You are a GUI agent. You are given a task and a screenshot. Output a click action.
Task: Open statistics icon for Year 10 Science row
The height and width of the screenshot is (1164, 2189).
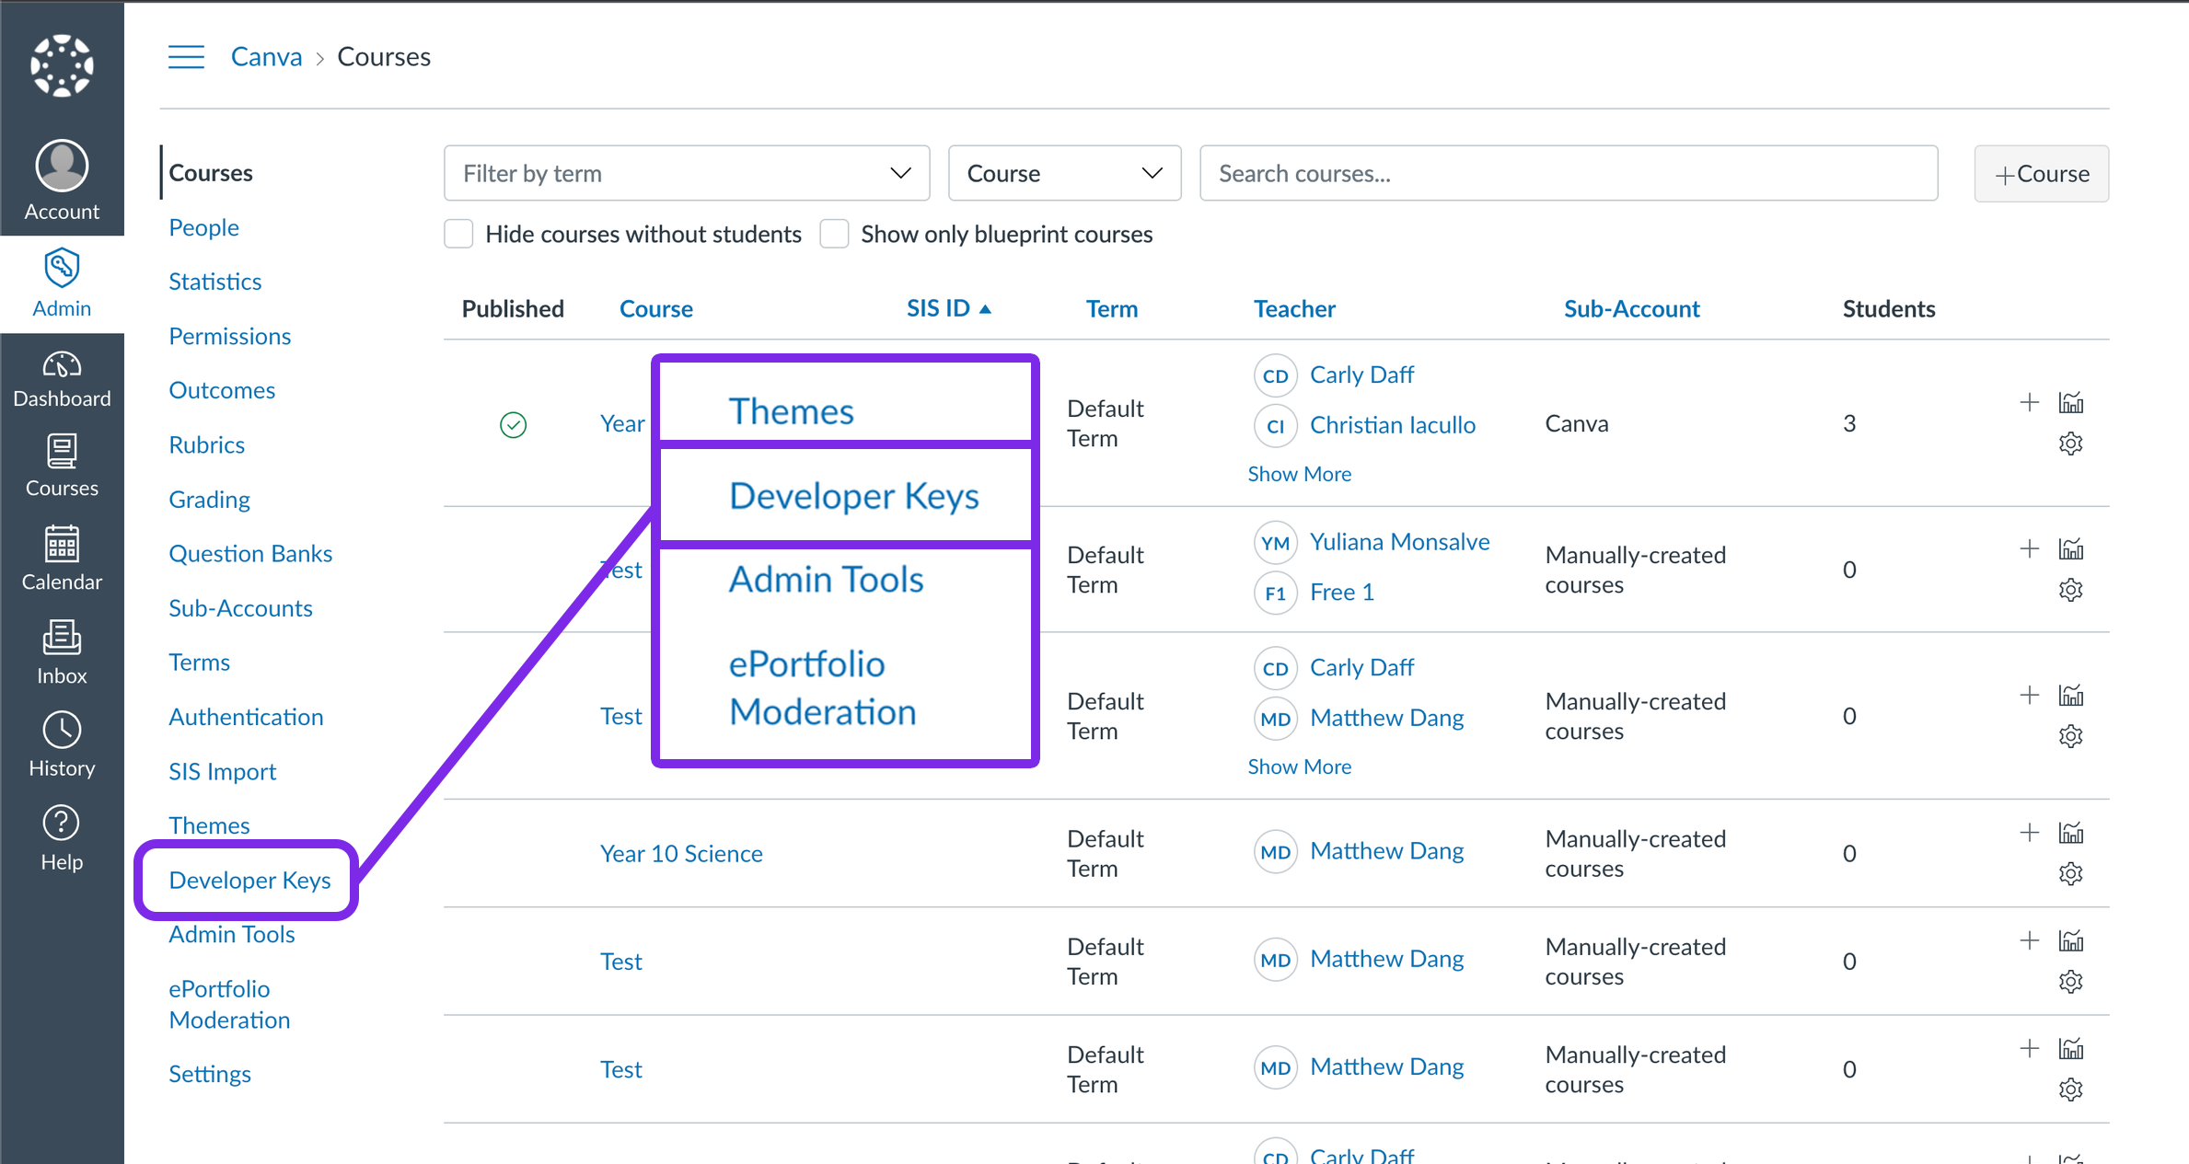(x=2070, y=834)
